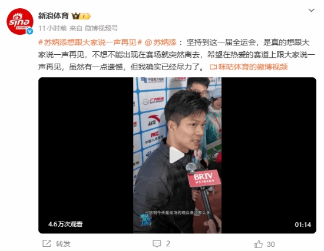Screen dimensions: 324x251
Task: Click the 4.6万次观看 view count
Action: [65, 224]
